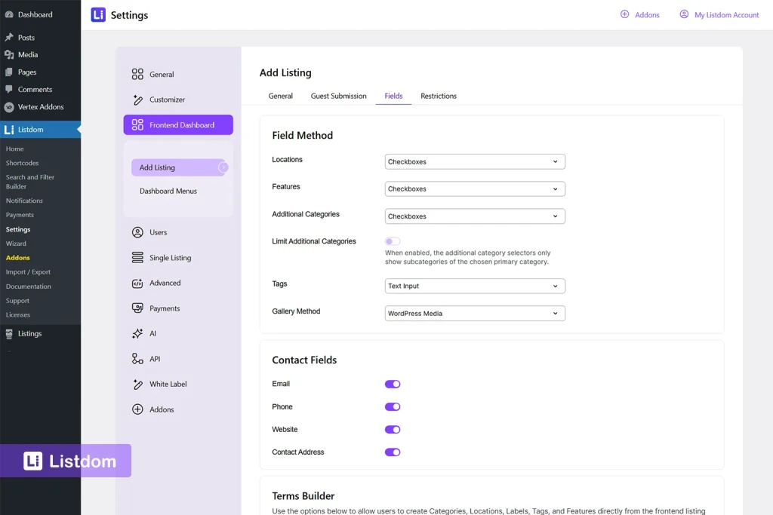Switch to the General tab of Add Listing
Image resolution: width=773 pixels, height=515 pixels.
pos(281,96)
